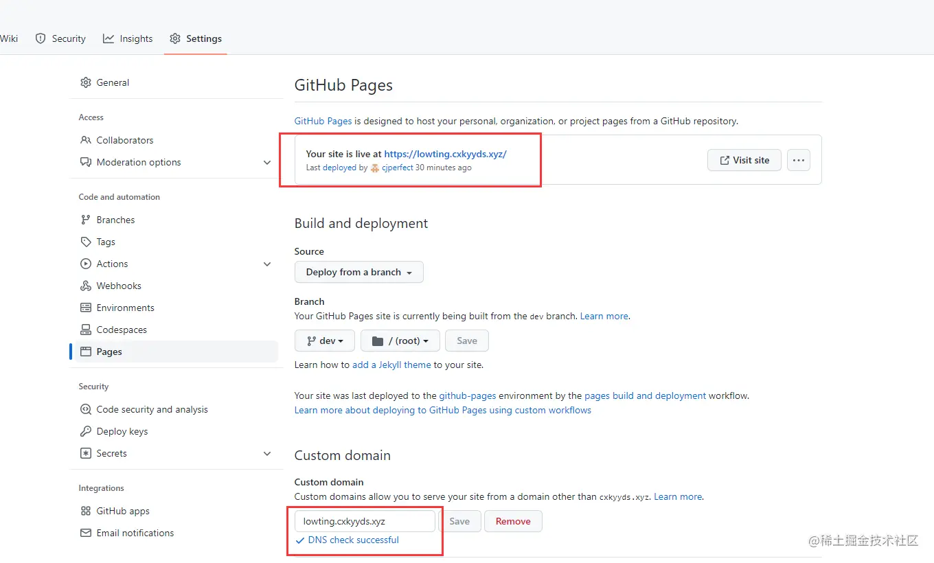
Task: Click the gear icon next to General
Action: (86, 82)
